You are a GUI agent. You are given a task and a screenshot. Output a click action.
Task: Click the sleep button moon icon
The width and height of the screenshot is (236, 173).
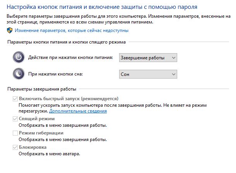18,74
